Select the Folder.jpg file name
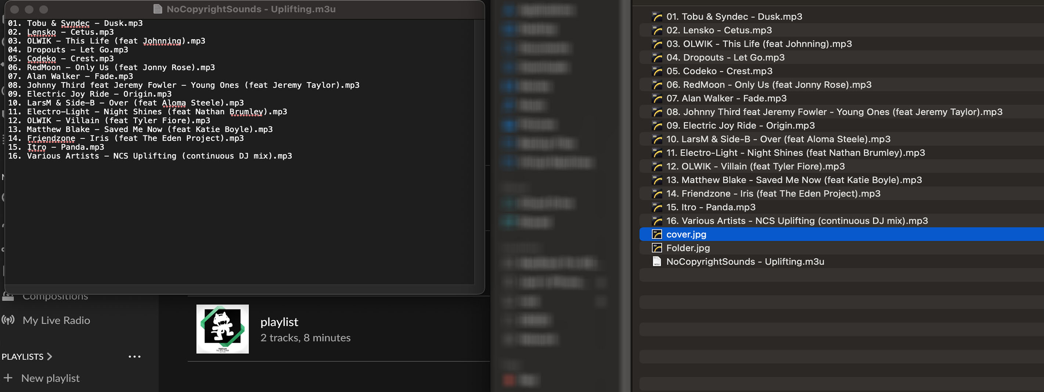 (x=688, y=248)
